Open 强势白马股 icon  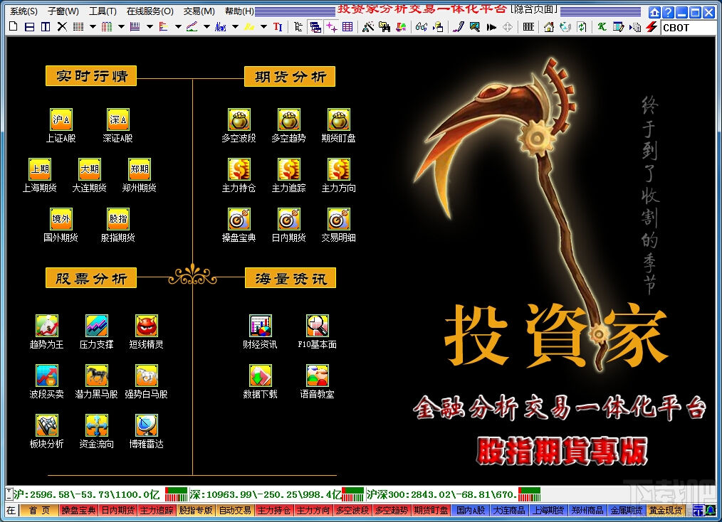pos(147,375)
